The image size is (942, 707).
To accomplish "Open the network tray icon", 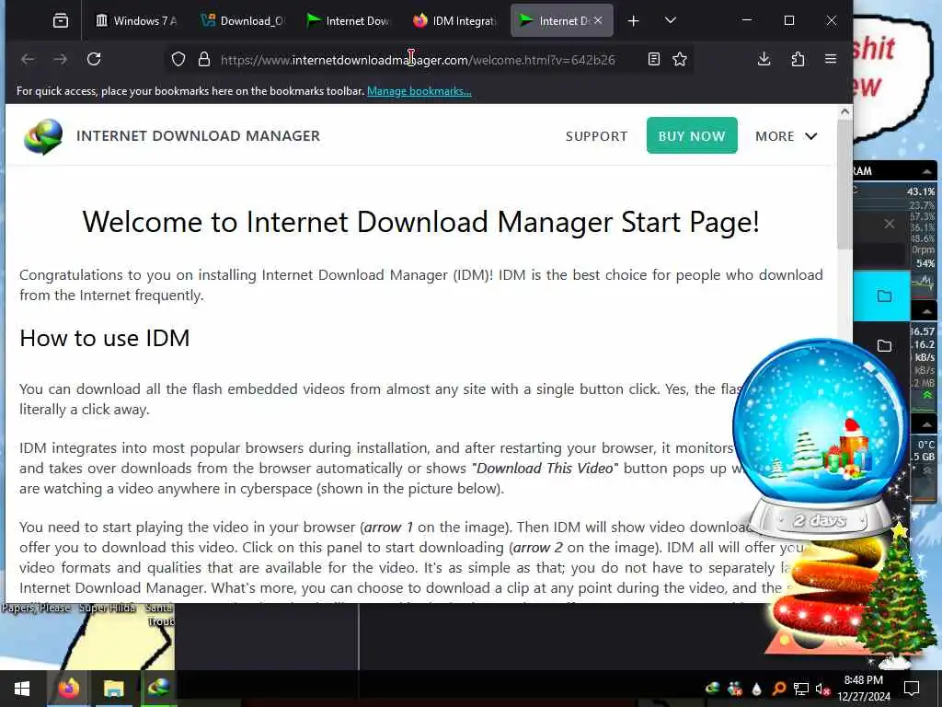I will click(x=801, y=689).
